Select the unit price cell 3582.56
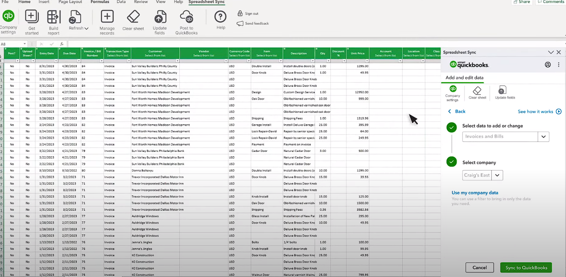The width and height of the screenshot is (566, 277). pyautogui.click(x=358, y=209)
